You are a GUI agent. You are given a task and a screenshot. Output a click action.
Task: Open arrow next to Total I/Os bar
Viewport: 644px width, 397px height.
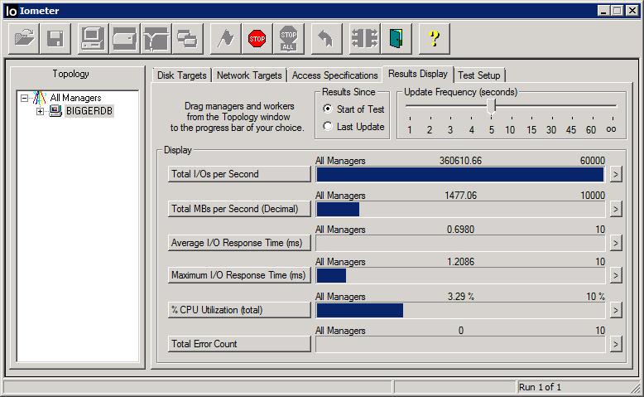point(615,174)
